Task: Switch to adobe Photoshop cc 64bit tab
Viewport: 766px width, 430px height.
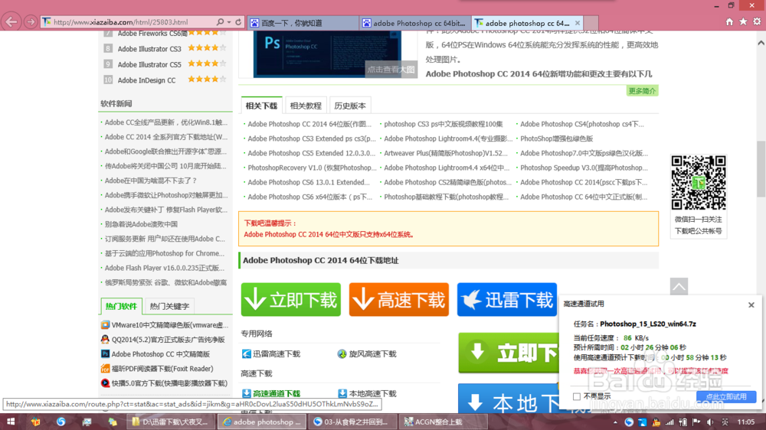Action: point(416,23)
